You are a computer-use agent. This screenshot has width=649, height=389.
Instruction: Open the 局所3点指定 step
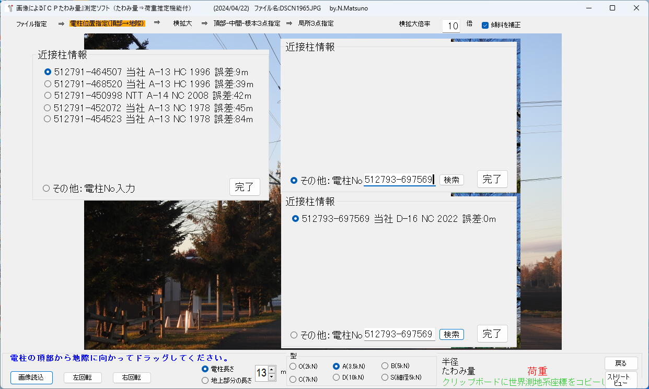pos(316,23)
